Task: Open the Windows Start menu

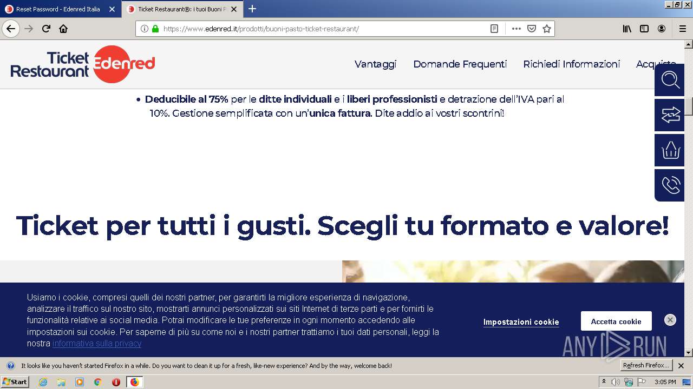Action: [x=15, y=382]
